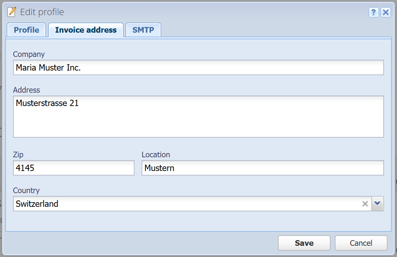
Task: Open the SMTP tab
Action: click(143, 30)
